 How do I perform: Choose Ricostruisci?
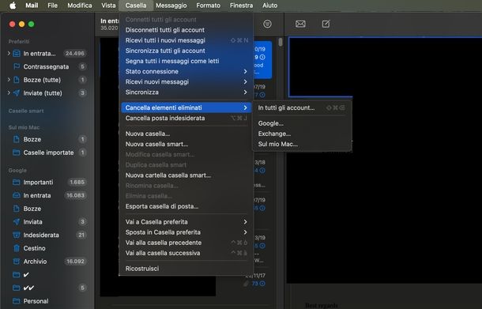coord(186,269)
